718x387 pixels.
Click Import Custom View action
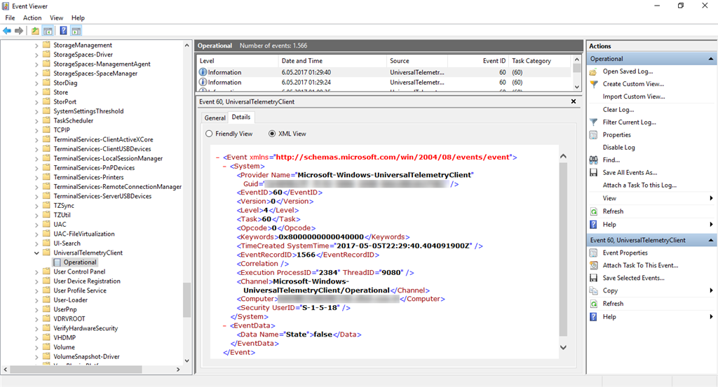pyautogui.click(x=634, y=97)
